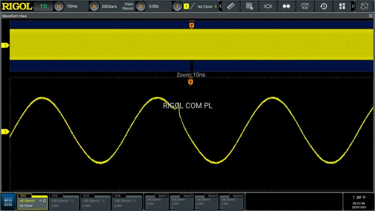Click CH1 coupling icon in channel box
This screenshot has height=211, width=375.
click(40, 200)
